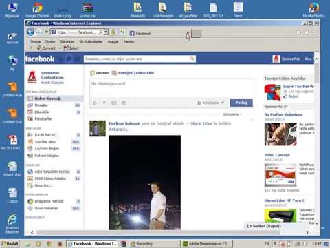This screenshot has height=248, width=330.
Task: Click the Internet Explorer desktop shortcut icon
Action: point(12,224)
